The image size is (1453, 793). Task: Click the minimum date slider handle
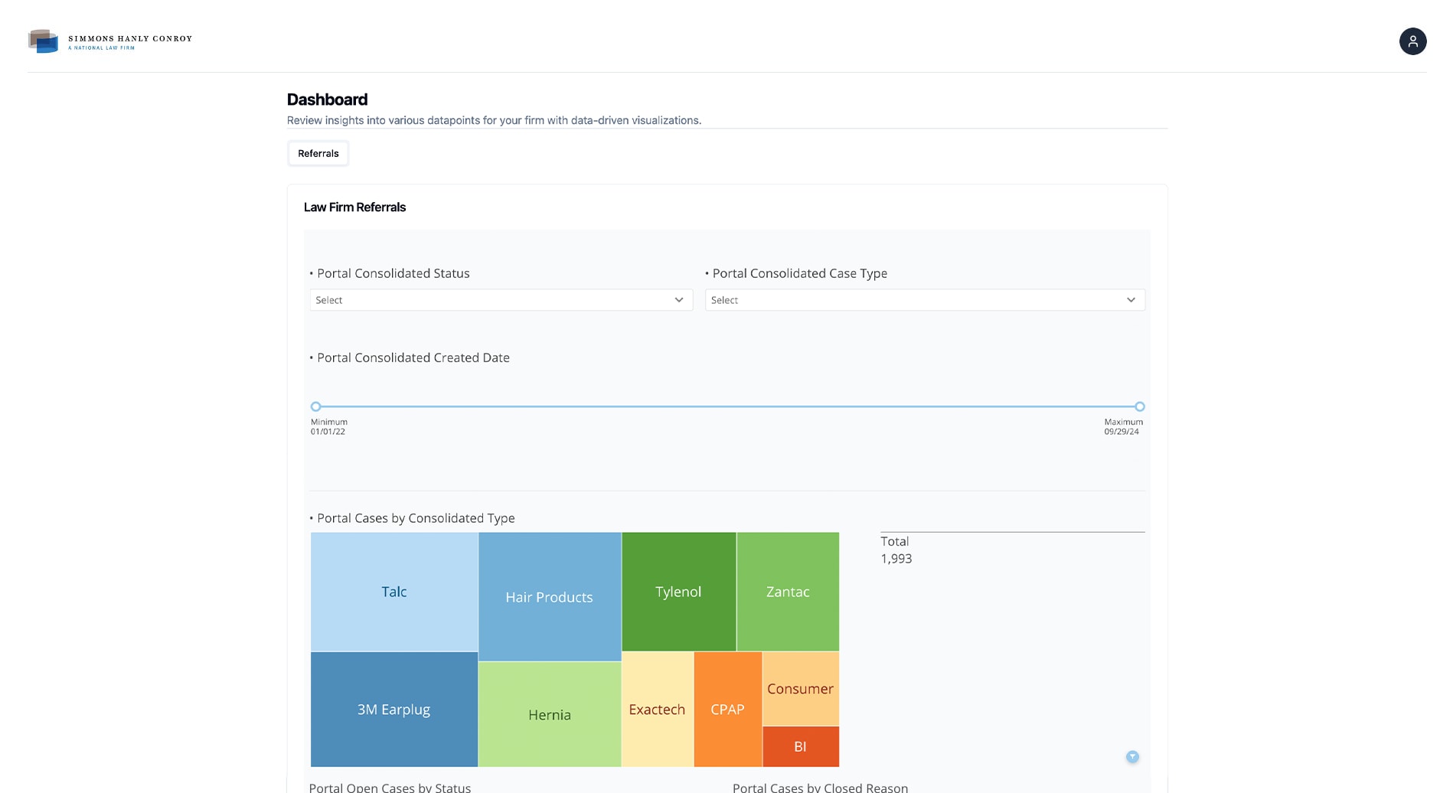click(x=315, y=406)
